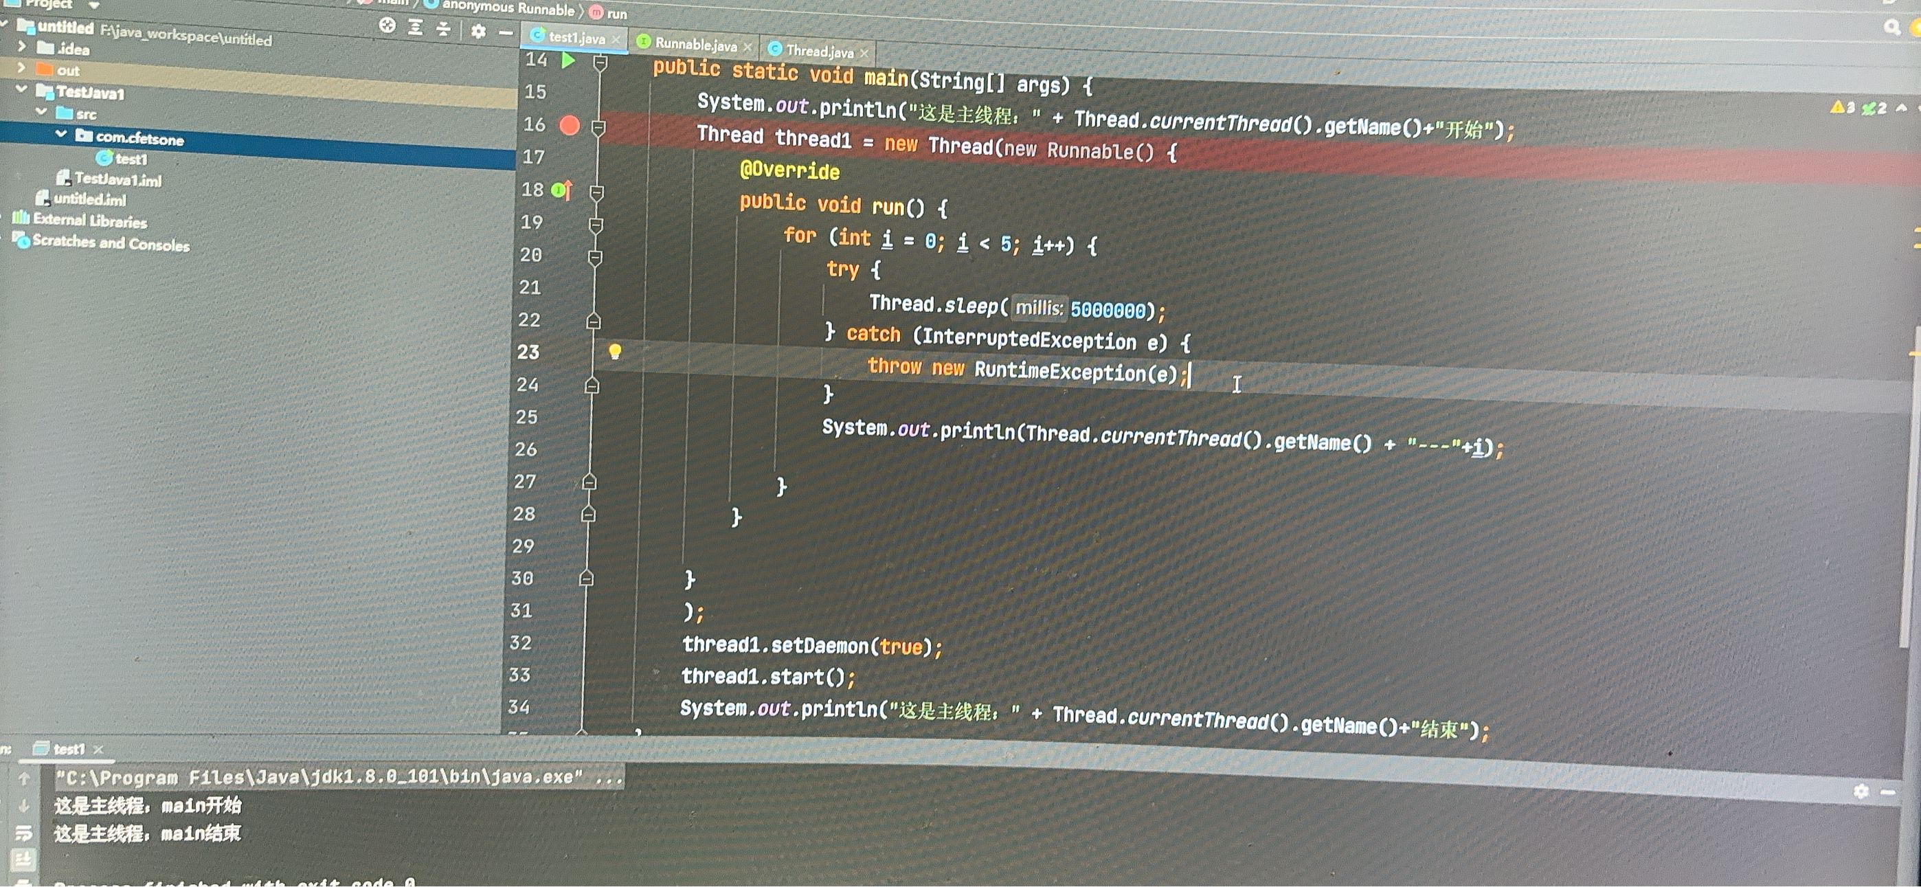Screen dimensions: 1921x887
Task: Toggle code fold marker at line 14
Action: coord(600,63)
